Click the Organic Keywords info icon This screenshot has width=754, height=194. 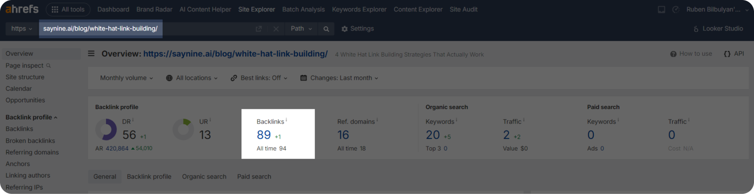(456, 120)
